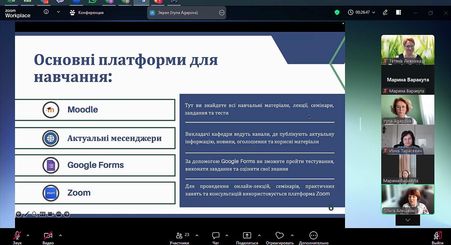451x245 pixels.
Task: Toggle the slideshow camera button
Action: (x=51, y=214)
